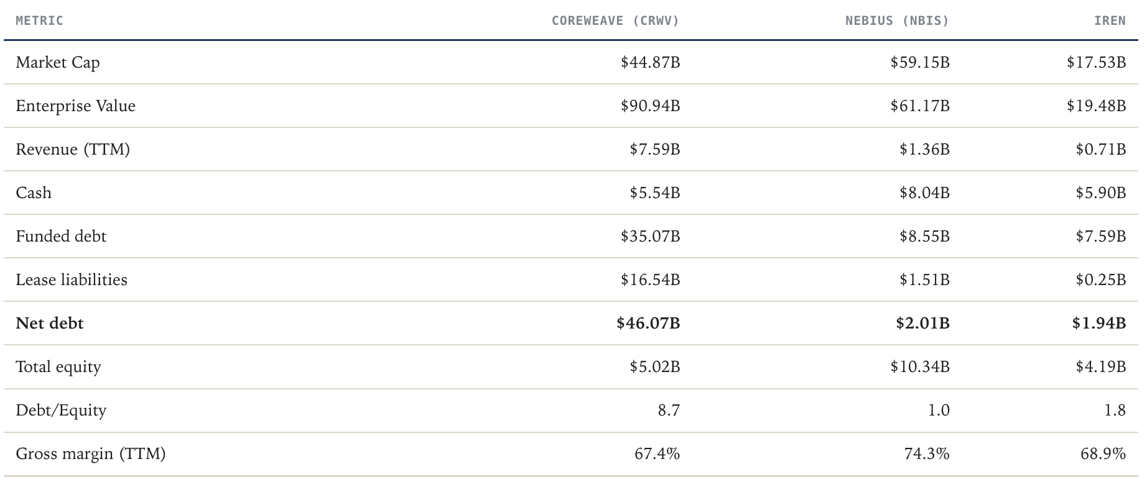Click the Revenue (TTM) row label
This screenshot has height=487, width=1147.
click(73, 149)
